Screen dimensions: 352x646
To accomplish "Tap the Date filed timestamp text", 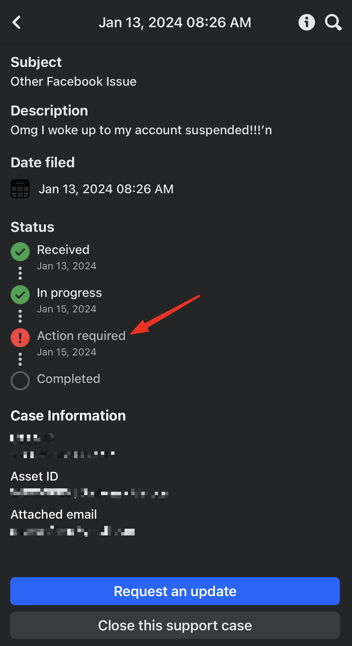I will [106, 189].
